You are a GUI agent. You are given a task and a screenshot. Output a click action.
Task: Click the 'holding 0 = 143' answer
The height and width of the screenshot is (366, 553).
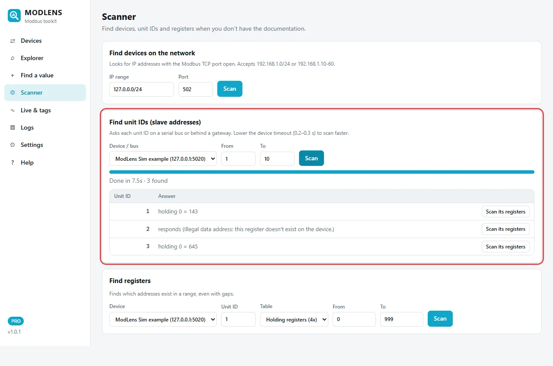(178, 212)
